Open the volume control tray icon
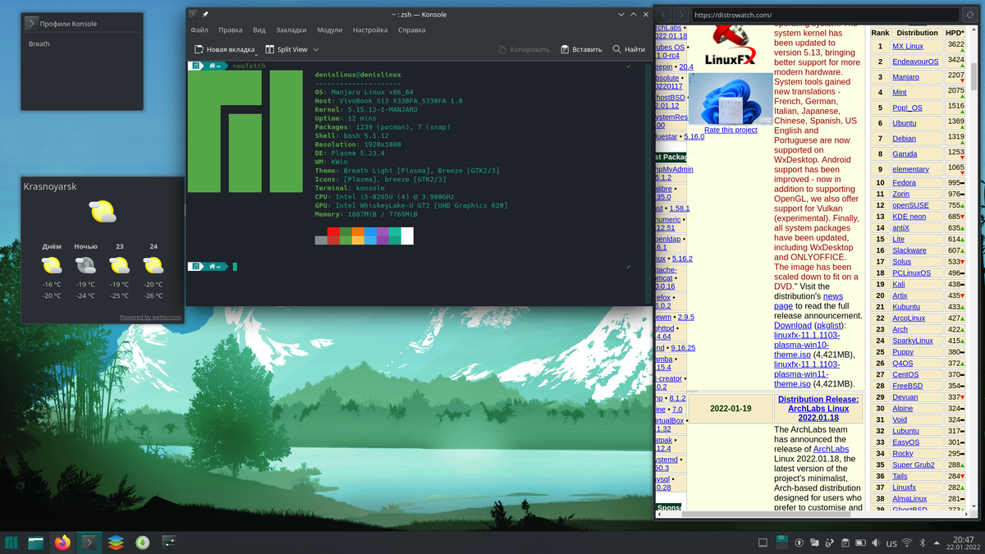985x554 pixels. pos(876,543)
